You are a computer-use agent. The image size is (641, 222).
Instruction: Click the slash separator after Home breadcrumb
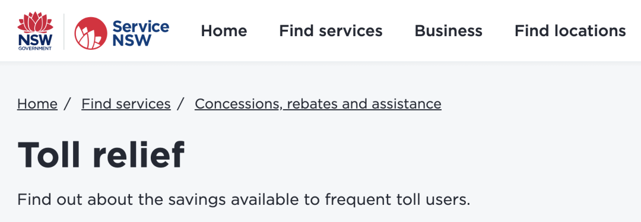68,104
